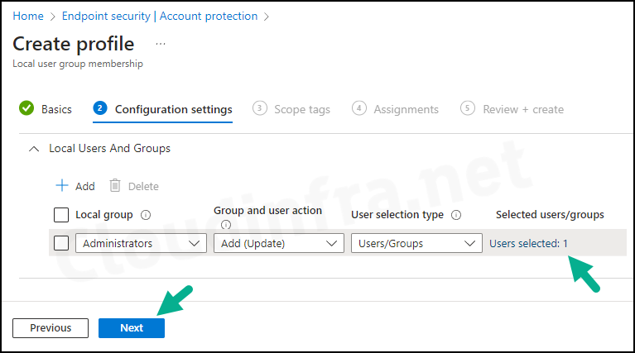Click the Next button
Image resolution: width=635 pixels, height=353 pixels.
(132, 328)
